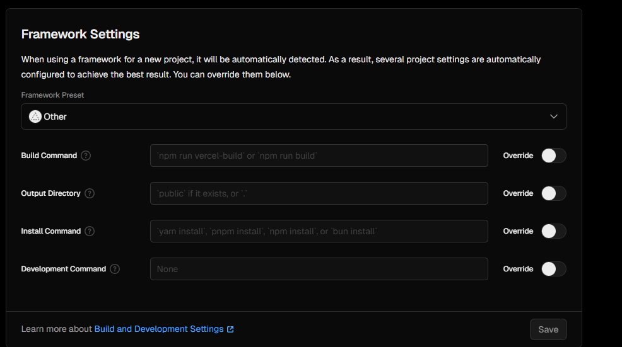Enable the Build Command override toggle

[553, 156]
